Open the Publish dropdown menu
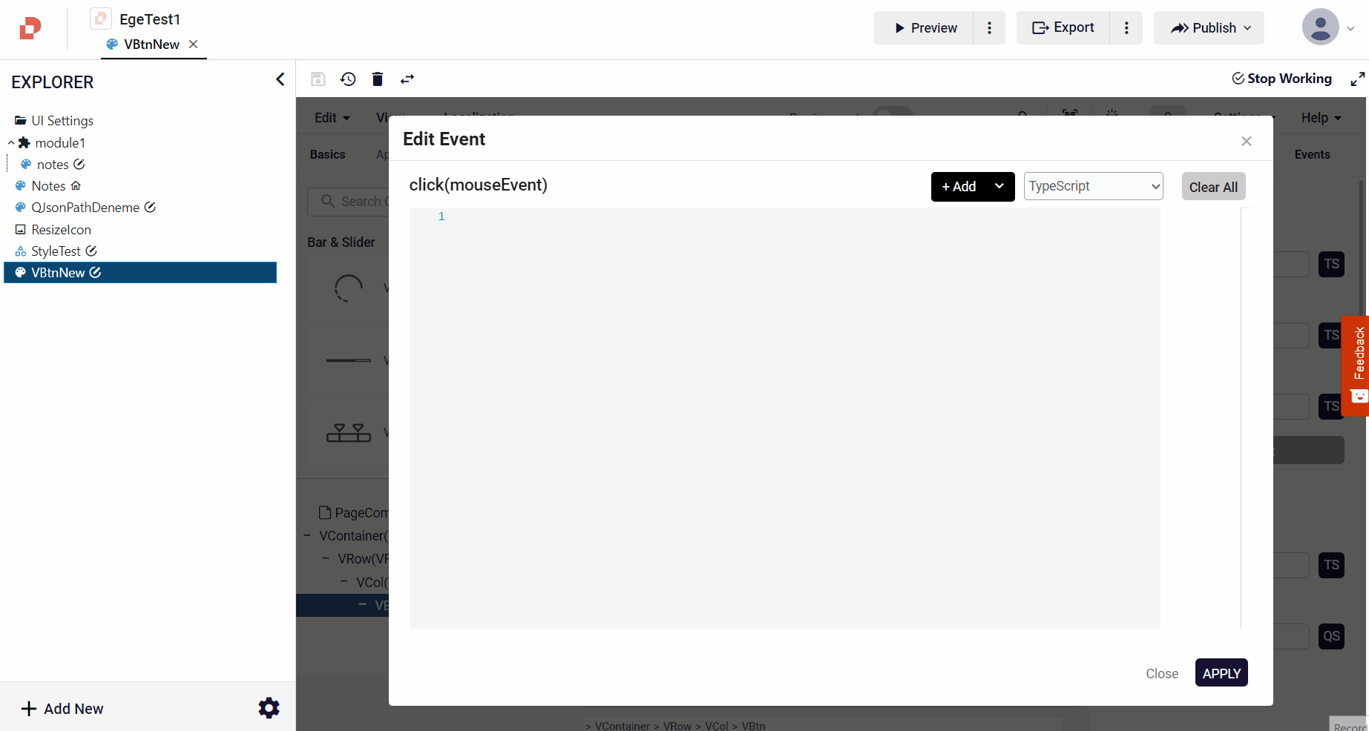1369x731 pixels. pyautogui.click(x=1209, y=28)
